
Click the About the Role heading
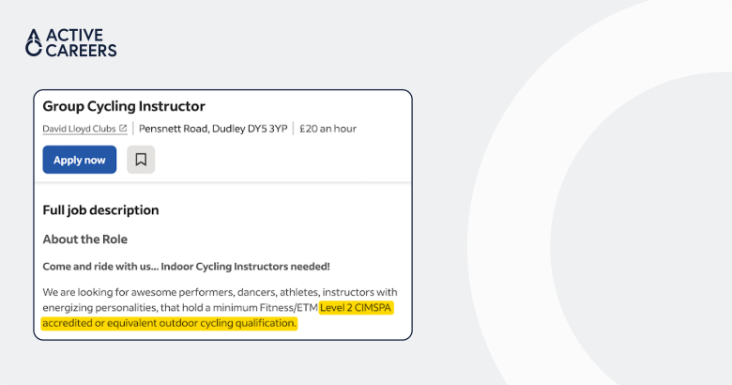point(85,239)
